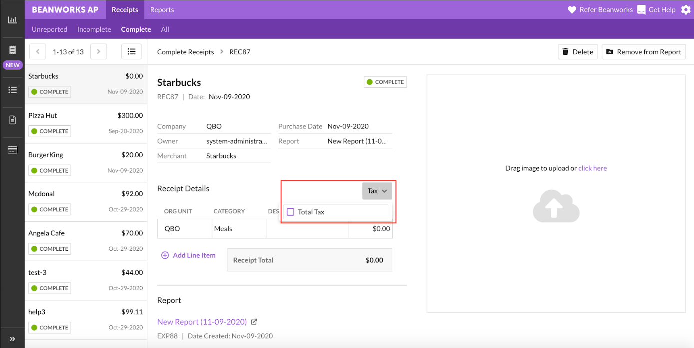This screenshot has height=348, width=694.
Task: Open the credit card icon in sidebar
Action: [x=12, y=150]
